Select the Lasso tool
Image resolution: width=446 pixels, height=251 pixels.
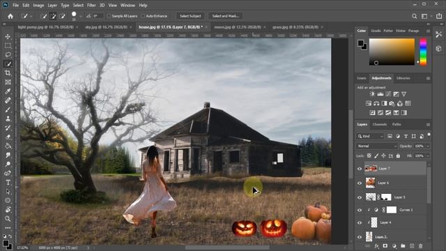[8, 54]
